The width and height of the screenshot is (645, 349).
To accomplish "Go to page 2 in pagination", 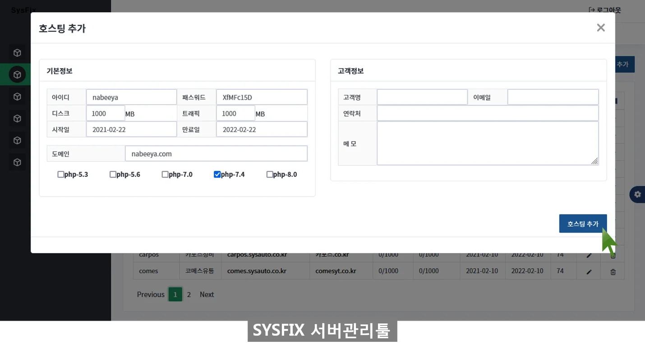I will (x=189, y=294).
